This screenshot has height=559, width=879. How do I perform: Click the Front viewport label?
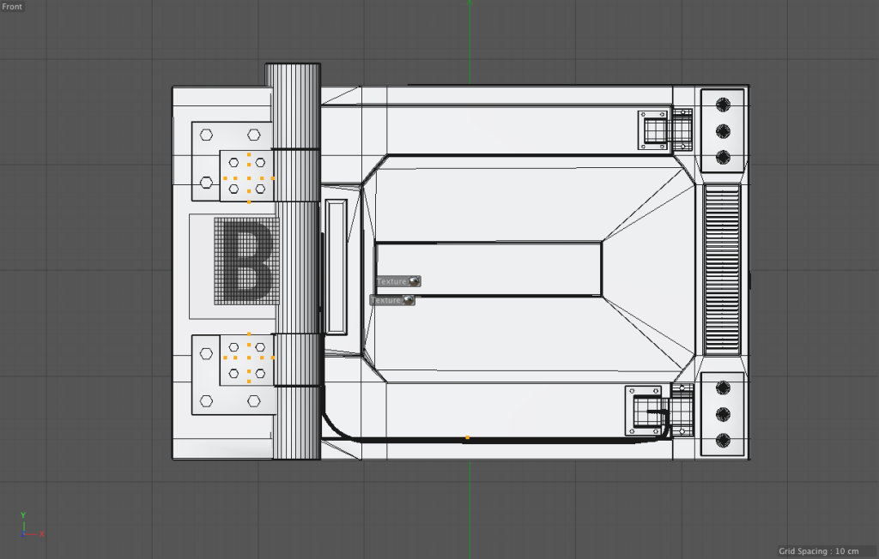point(13,6)
